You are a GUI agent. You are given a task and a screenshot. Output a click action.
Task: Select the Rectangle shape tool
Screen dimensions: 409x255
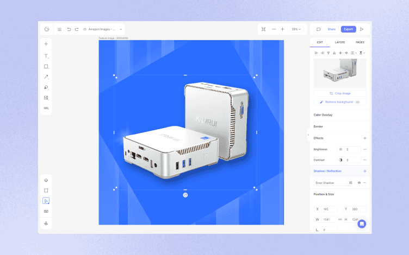coord(46,67)
